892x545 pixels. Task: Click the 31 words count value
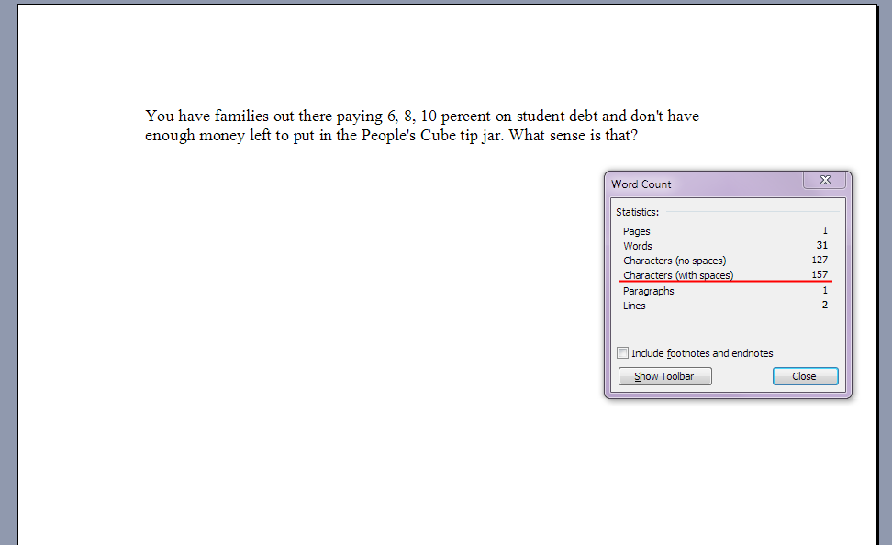(x=821, y=246)
